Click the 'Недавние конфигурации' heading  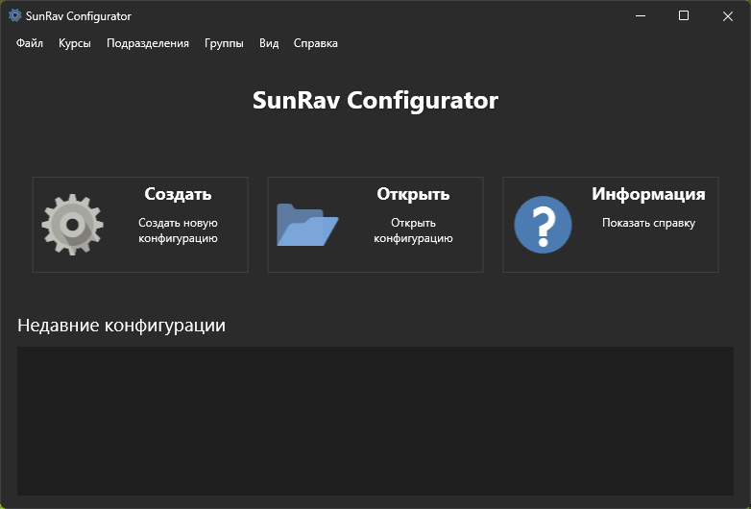pyautogui.click(x=121, y=326)
